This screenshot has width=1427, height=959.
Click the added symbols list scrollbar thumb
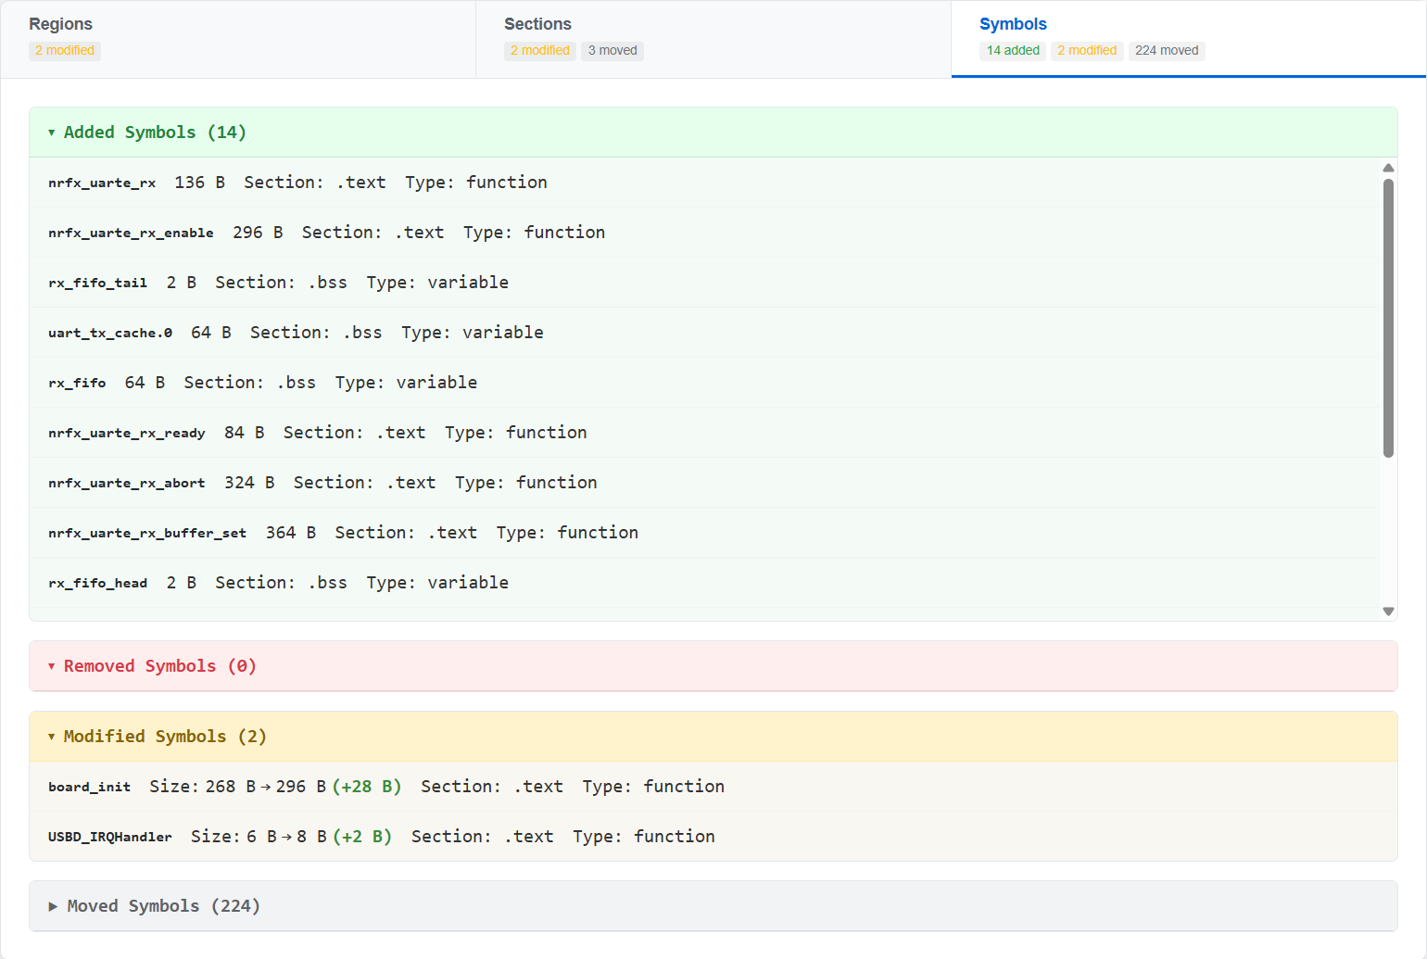click(x=1388, y=318)
